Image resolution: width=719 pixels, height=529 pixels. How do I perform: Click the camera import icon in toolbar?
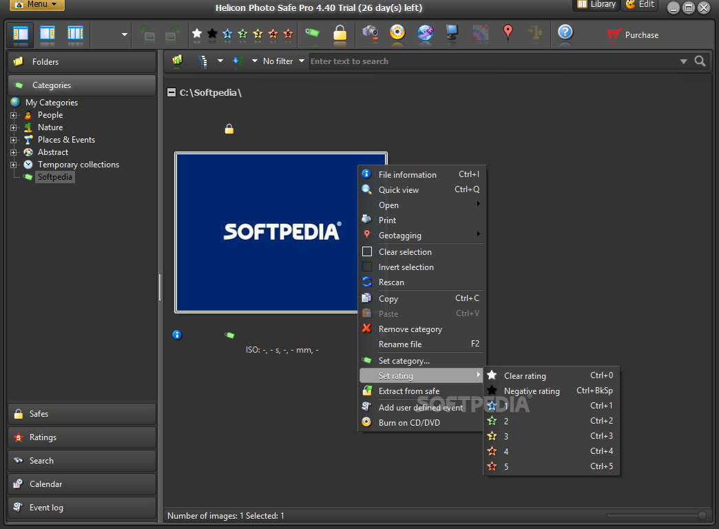[x=370, y=32]
